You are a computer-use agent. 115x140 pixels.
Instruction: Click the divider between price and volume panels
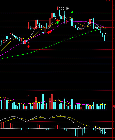[x=56, y=81]
